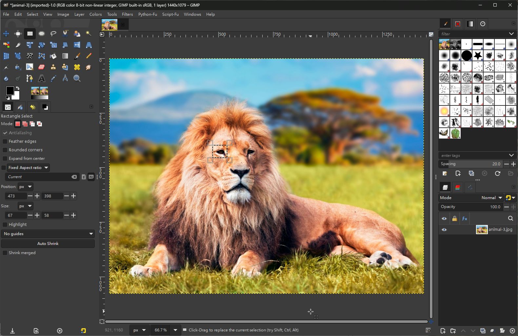Open the Filters menu

(127, 14)
